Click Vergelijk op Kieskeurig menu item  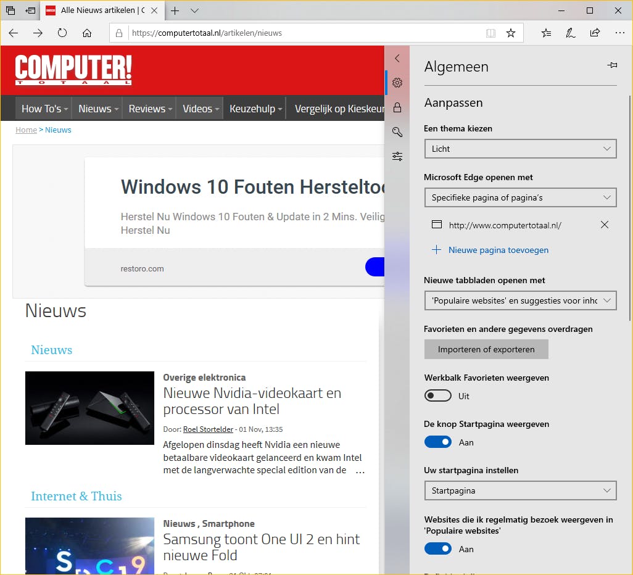(x=339, y=109)
